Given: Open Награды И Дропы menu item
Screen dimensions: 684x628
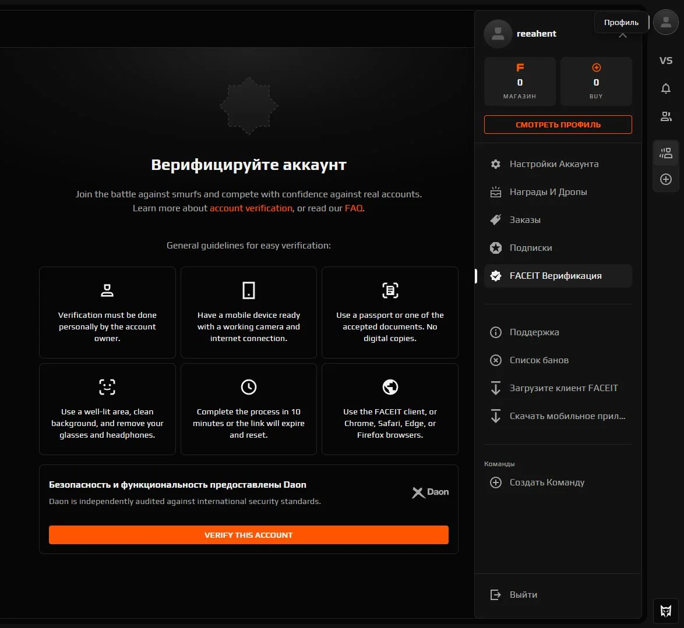Looking at the screenshot, I should click(558, 191).
